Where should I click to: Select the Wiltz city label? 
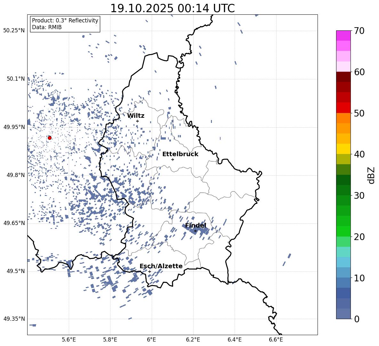tap(136, 116)
